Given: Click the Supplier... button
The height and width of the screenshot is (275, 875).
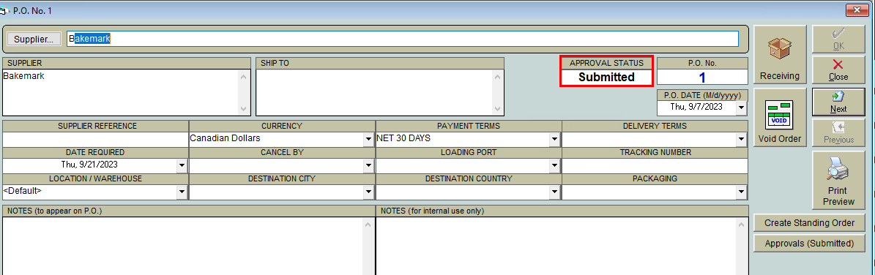Looking at the screenshot, I should pos(34,39).
